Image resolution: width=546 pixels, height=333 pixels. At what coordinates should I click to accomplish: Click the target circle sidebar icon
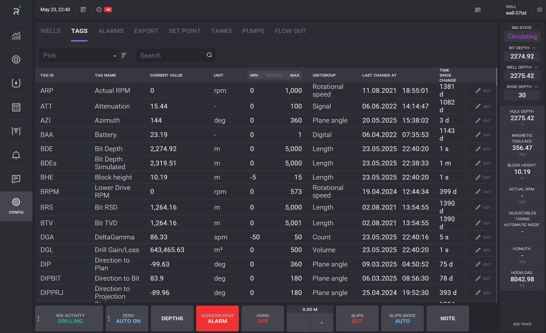coord(16,60)
